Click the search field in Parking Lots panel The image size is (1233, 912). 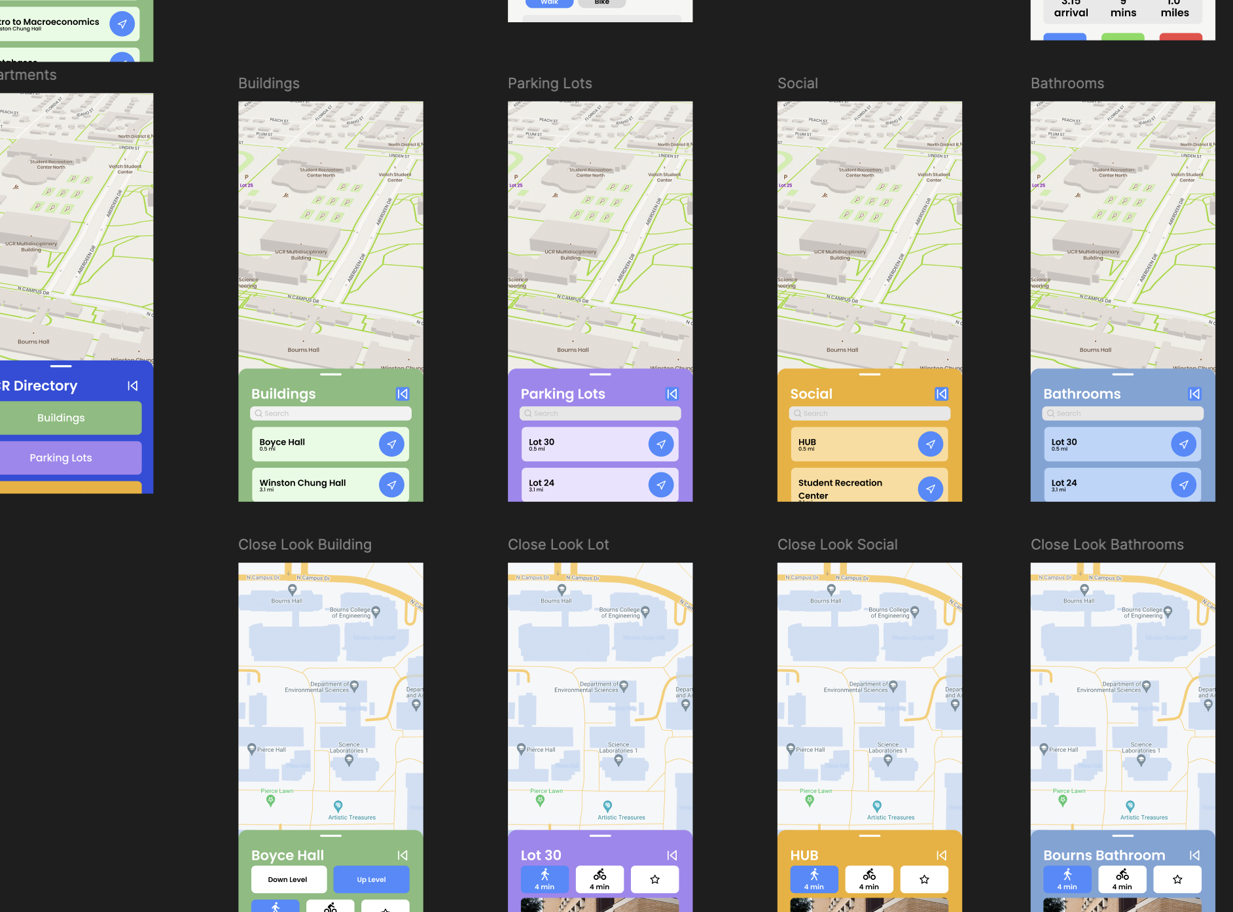pyautogui.click(x=600, y=413)
